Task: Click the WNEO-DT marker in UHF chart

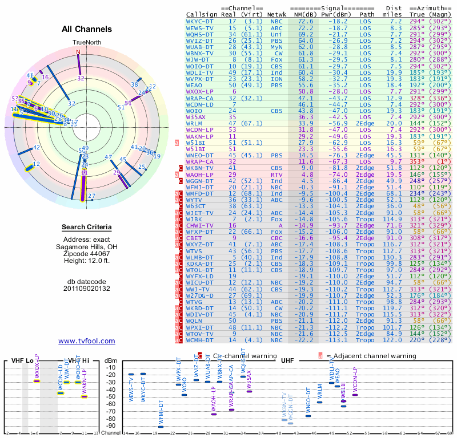Action: [308, 416]
